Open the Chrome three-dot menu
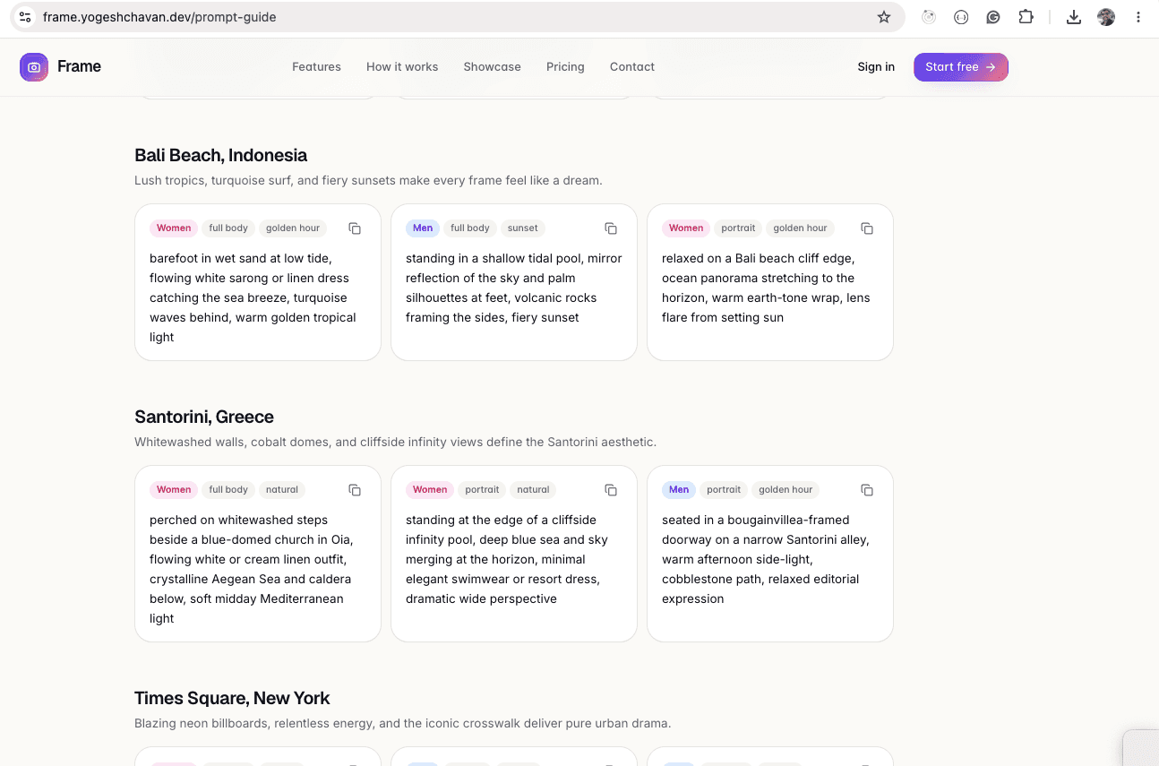1159x766 pixels. pos(1138,17)
